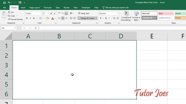Open the Fill Color dropdown arrow
Image resolution: width=186 pixels, height=104 pixels.
(50, 18)
